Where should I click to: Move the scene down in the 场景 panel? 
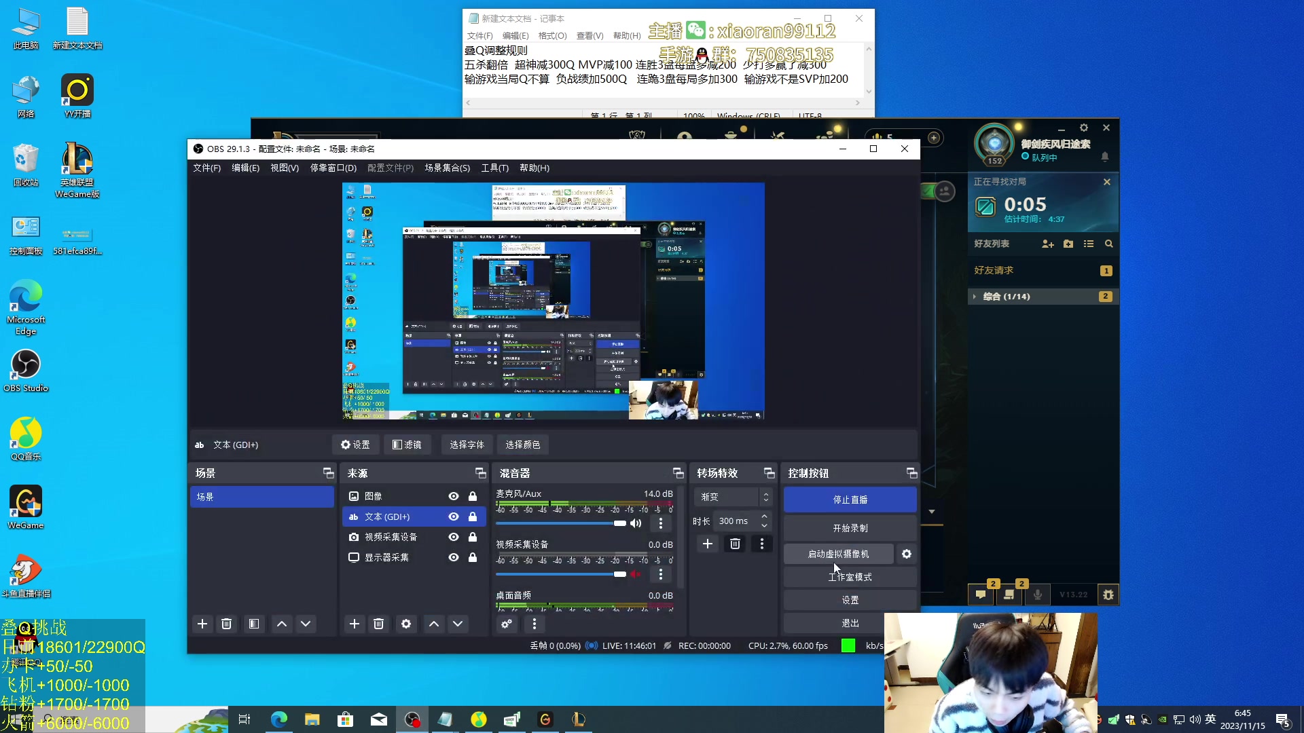coord(306,624)
